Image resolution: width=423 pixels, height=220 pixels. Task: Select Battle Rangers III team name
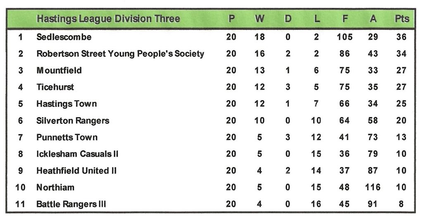[x=71, y=204]
